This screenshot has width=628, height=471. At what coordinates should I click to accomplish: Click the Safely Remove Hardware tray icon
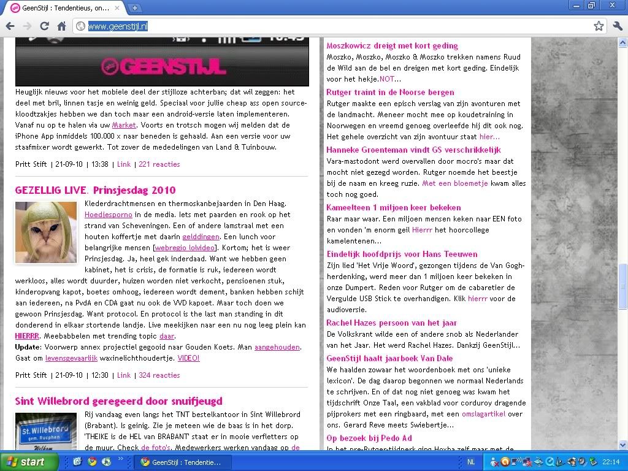(593, 462)
